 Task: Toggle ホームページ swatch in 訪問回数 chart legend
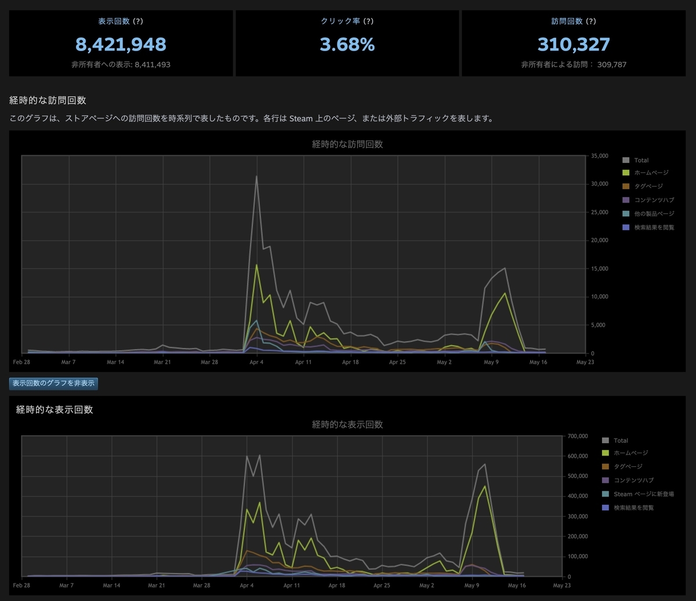(626, 173)
